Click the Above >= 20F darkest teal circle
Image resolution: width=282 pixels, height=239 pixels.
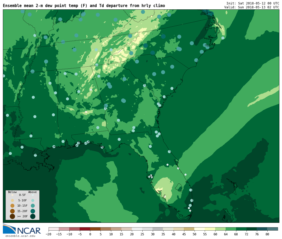[x=33, y=216]
